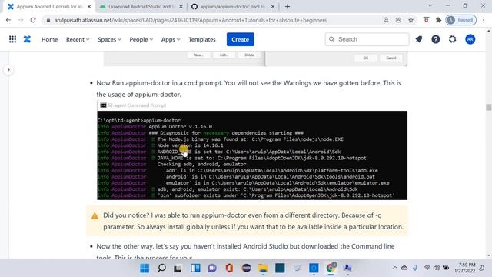This screenshot has height=277, width=492.
Task: Click the blue Create button
Action: 241,39
